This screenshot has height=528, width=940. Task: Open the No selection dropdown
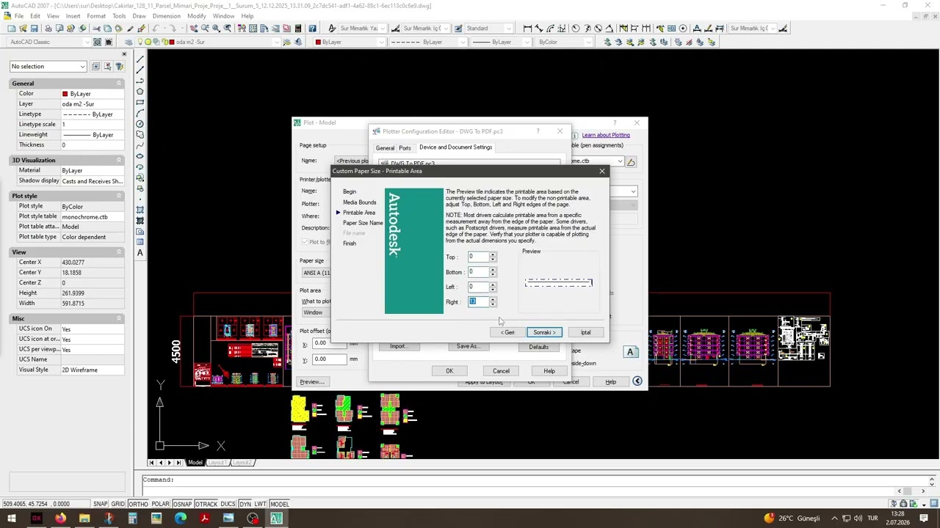(x=48, y=66)
